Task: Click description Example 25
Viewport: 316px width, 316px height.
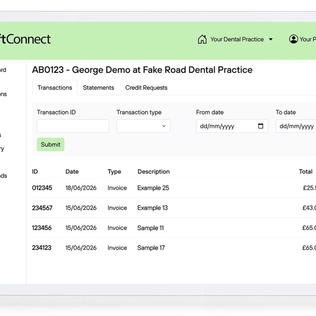Action: pos(153,188)
